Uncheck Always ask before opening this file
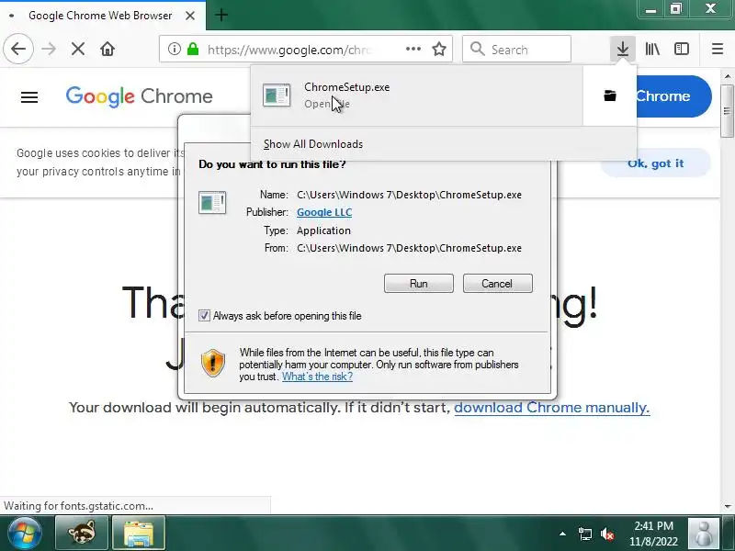This screenshot has width=735, height=551. [x=204, y=315]
